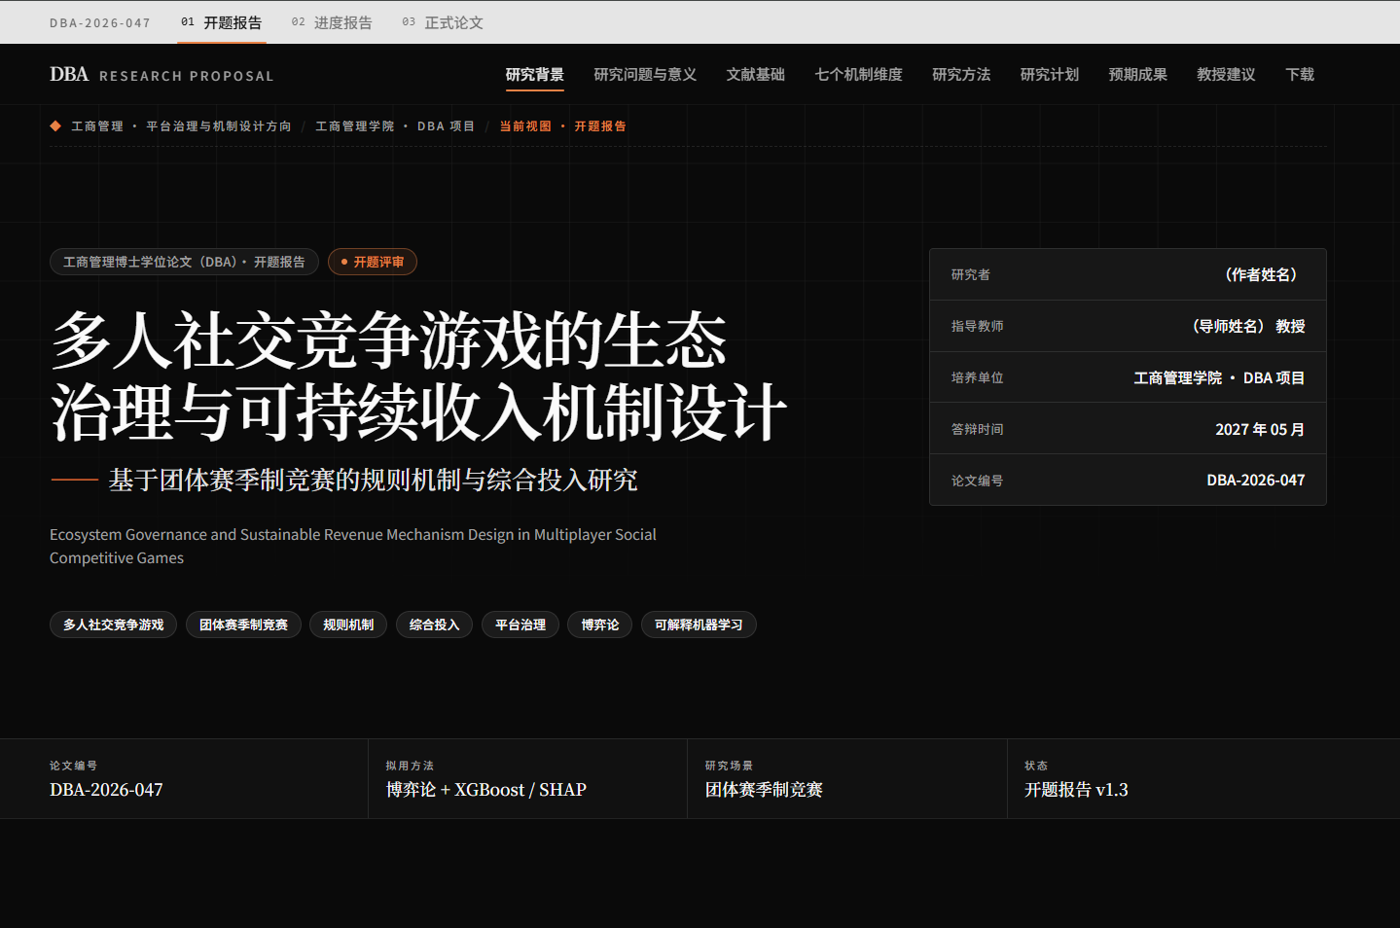Jump to 研究计划 section

(x=1049, y=75)
